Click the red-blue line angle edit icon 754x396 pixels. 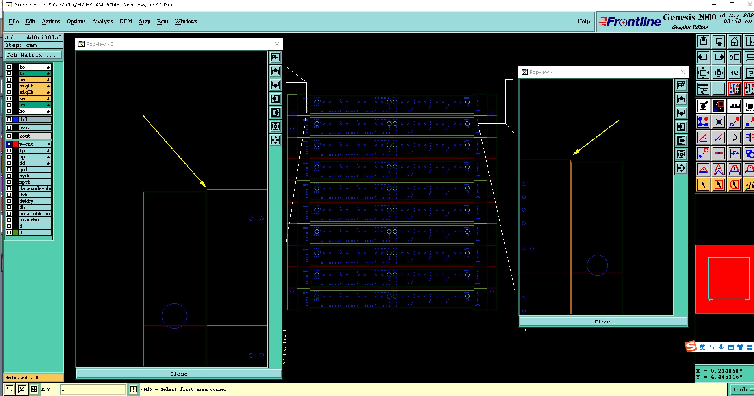(703, 138)
